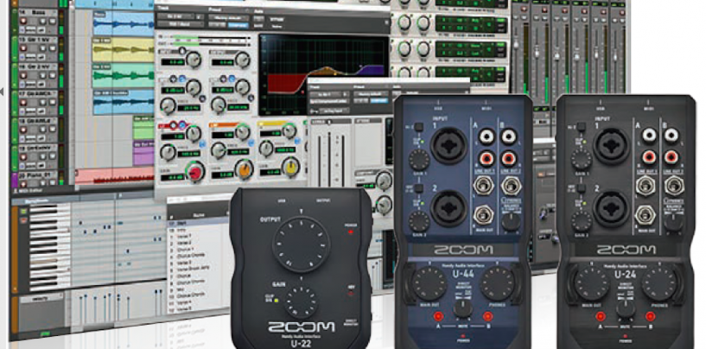Click the INPUT 1 combo jack on U-44
Viewport: 706px width, 349px height.
point(448,145)
